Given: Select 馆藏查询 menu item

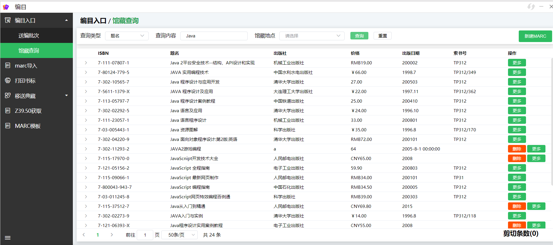Looking at the screenshot, I should pos(29,50).
